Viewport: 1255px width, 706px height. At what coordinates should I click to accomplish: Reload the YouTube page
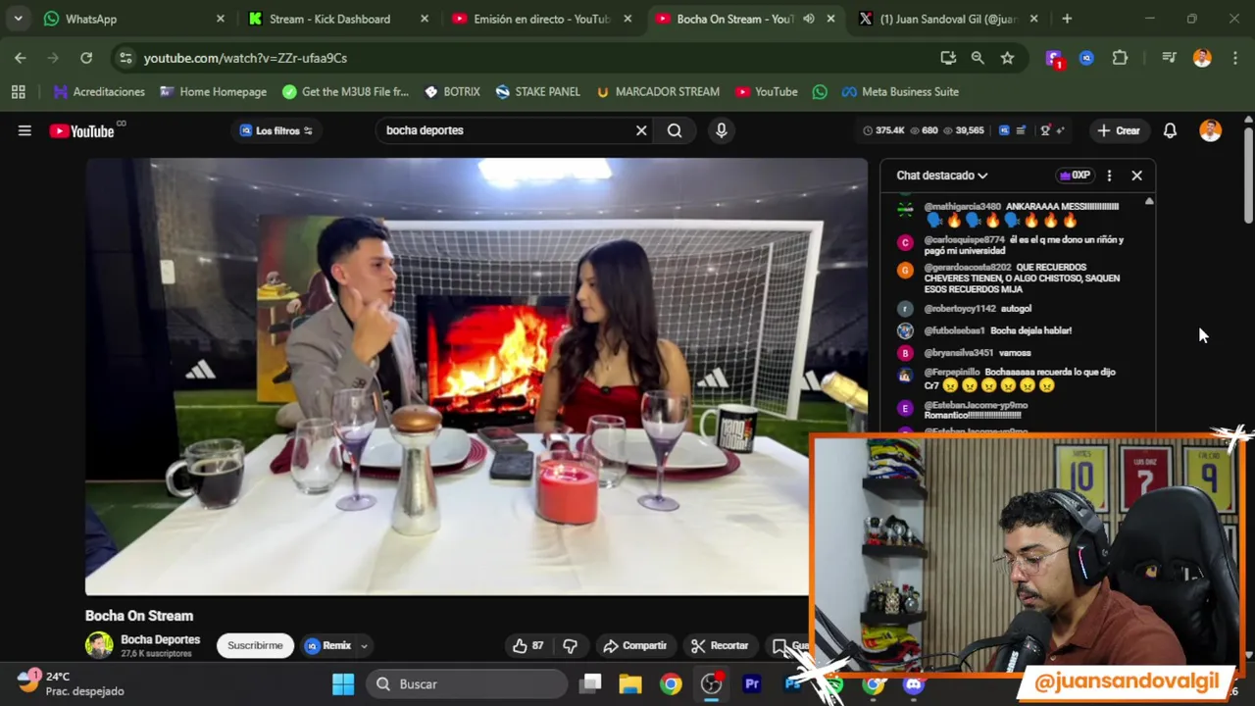(86, 58)
